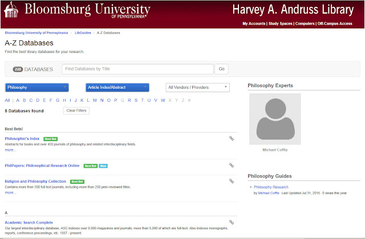The image size is (365, 239).
Task: Go to LibGuides breadcrumb link
Action: click(83, 33)
